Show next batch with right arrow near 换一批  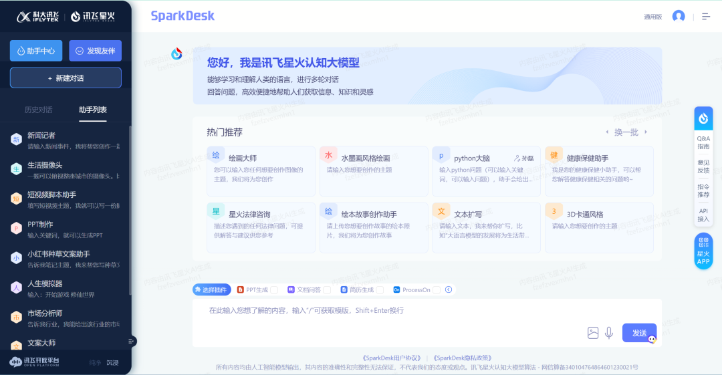(646, 132)
